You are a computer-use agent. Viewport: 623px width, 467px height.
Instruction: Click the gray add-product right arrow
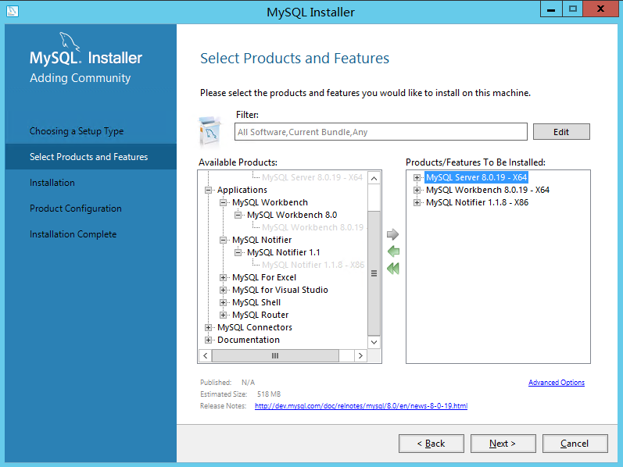pos(392,234)
